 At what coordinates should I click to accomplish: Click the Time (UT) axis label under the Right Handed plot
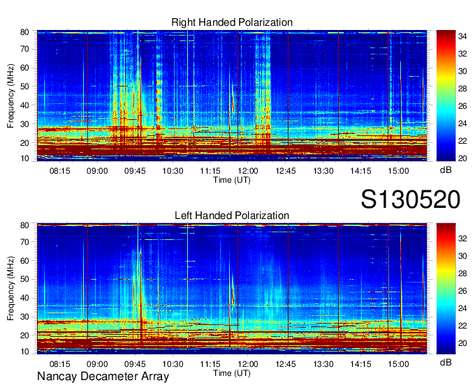coord(232,180)
